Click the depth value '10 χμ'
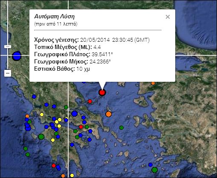The image size is (217, 178). tap(83, 69)
